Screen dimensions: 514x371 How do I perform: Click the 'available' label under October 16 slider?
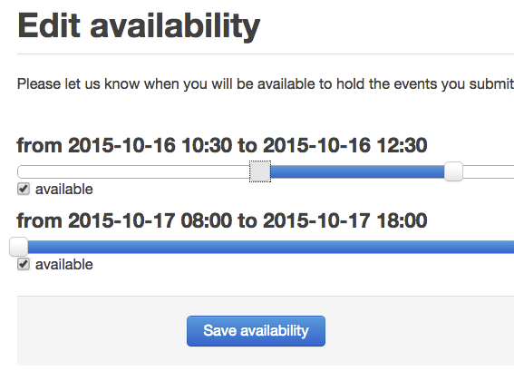pos(64,190)
